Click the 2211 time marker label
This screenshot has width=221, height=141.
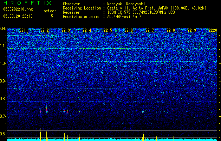[x=24, y=30]
